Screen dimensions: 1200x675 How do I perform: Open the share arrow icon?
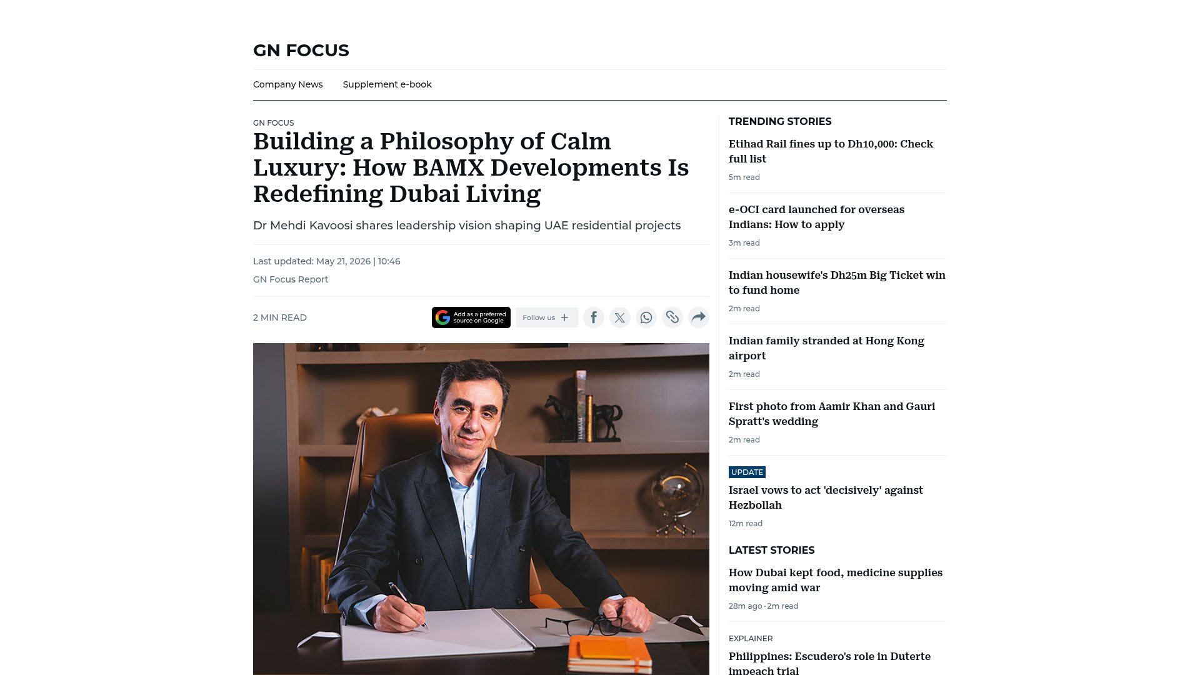pyautogui.click(x=699, y=317)
